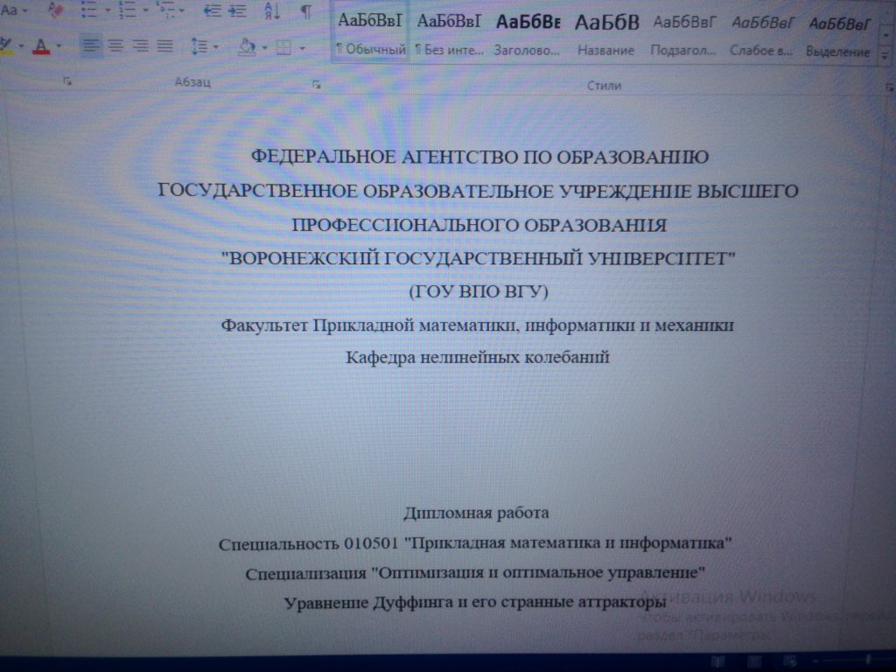Expand the numbering dropdown arrow
896x672 pixels.
(145, 10)
